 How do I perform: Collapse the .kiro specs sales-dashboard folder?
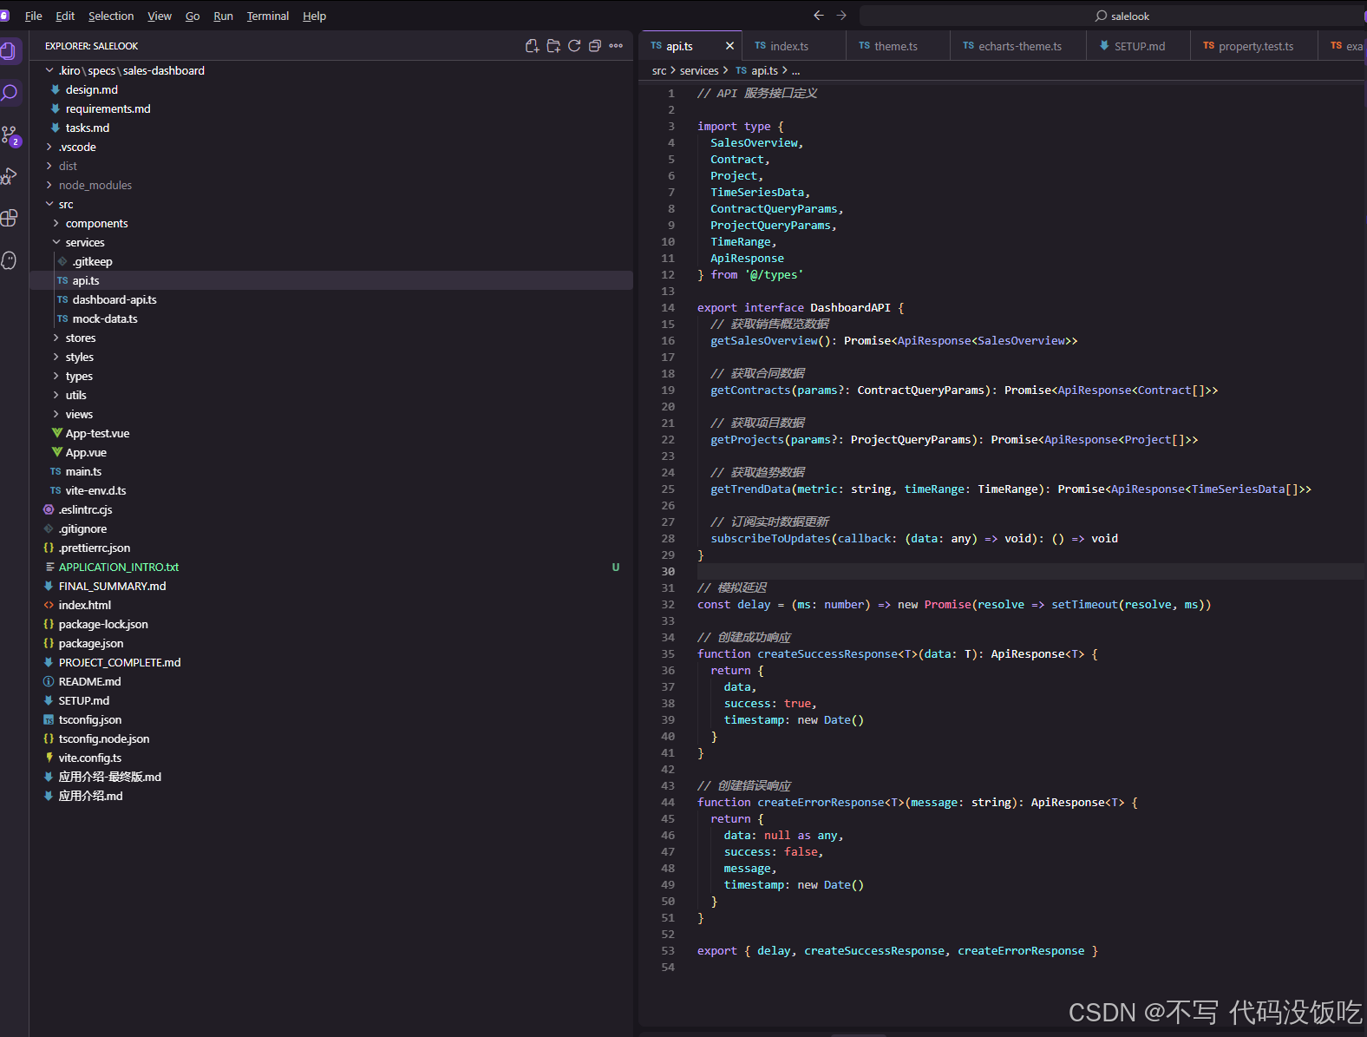pyautogui.click(x=49, y=70)
